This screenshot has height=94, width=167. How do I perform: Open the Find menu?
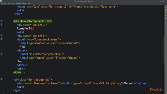coord(9,3)
